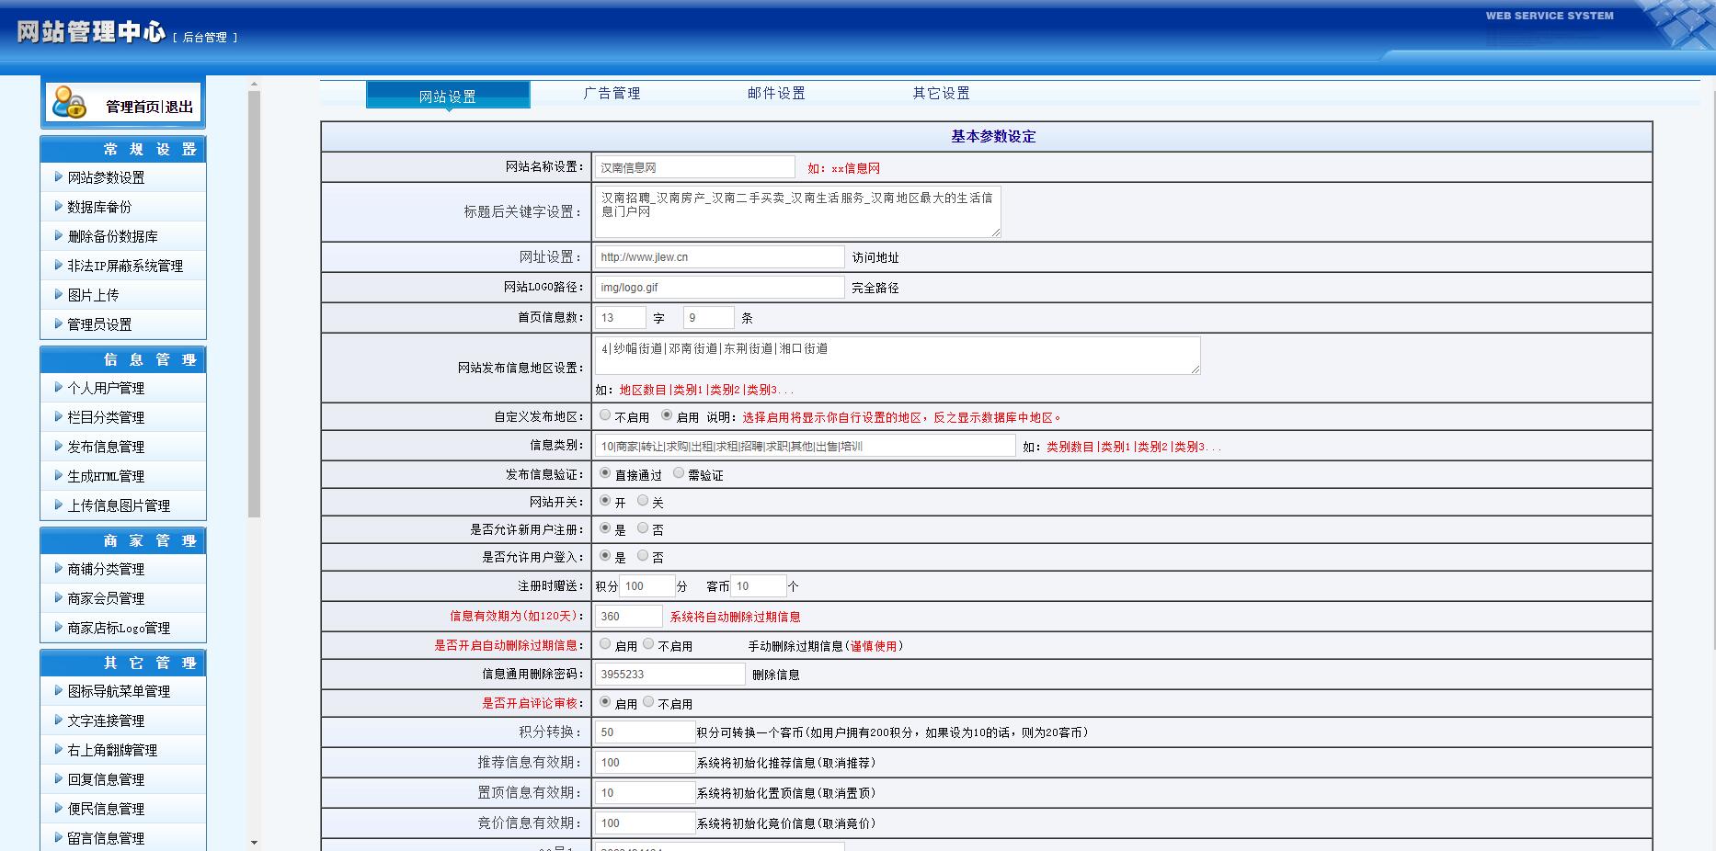Focus the 网站发布信息地区设置 textarea

[897, 356]
